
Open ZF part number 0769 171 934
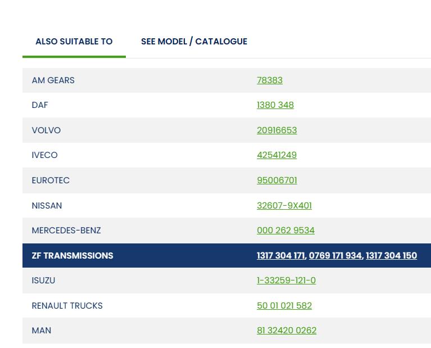point(335,256)
